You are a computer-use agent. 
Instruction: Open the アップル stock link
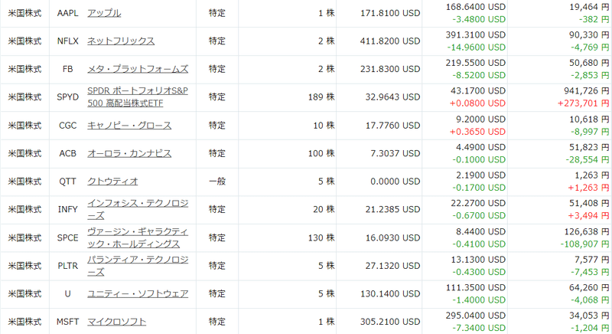[104, 13]
